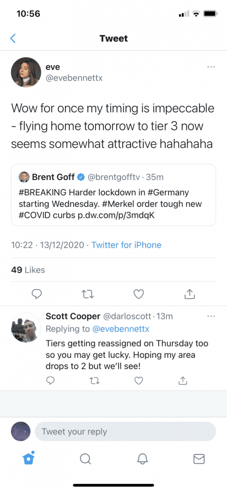Screen dimensions: 227x491
Task: Share eve's main tweet
Action: tap(190, 294)
